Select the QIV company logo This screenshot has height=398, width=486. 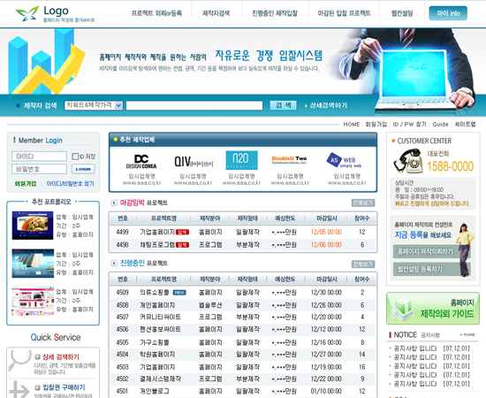(194, 162)
